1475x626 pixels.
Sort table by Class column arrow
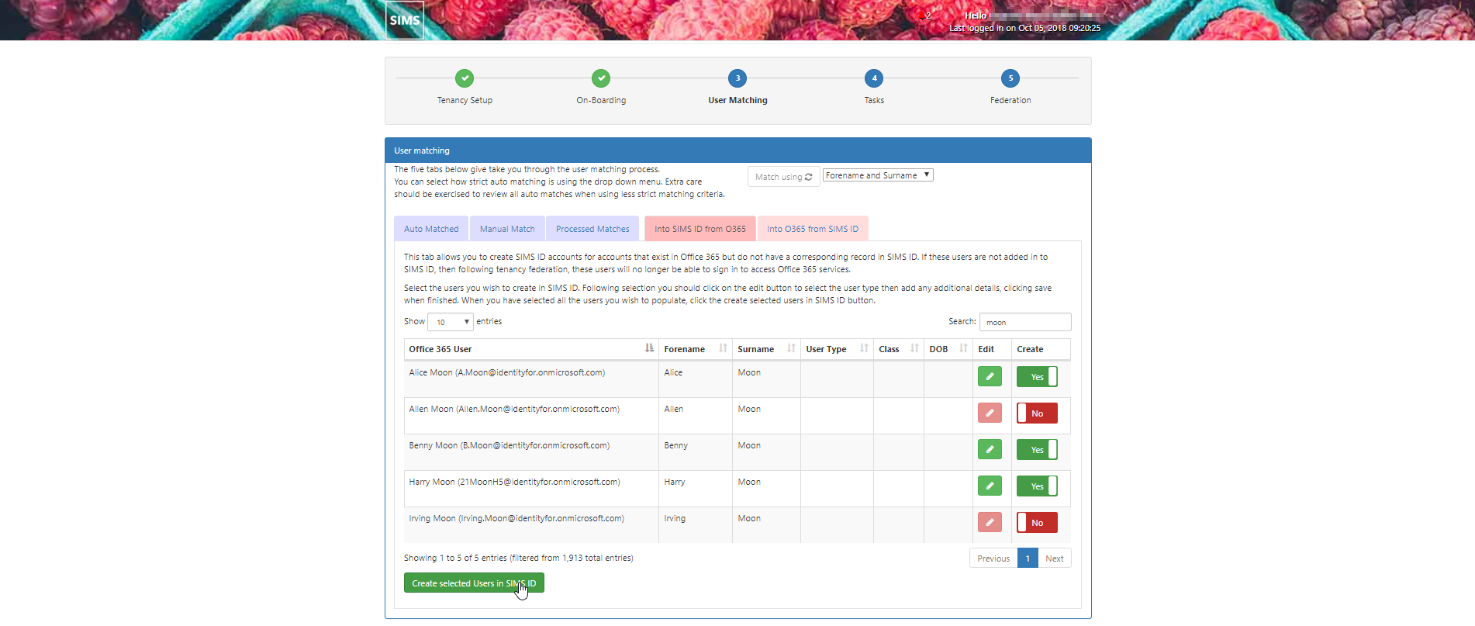(x=914, y=348)
